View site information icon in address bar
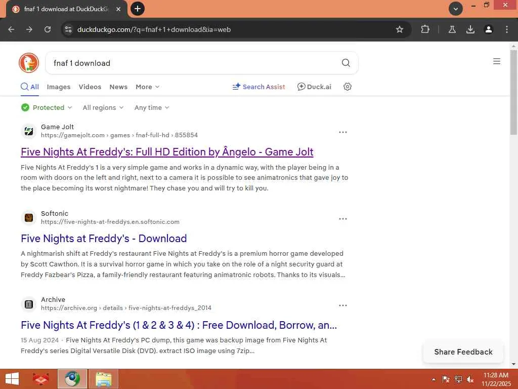 pos(68,29)
